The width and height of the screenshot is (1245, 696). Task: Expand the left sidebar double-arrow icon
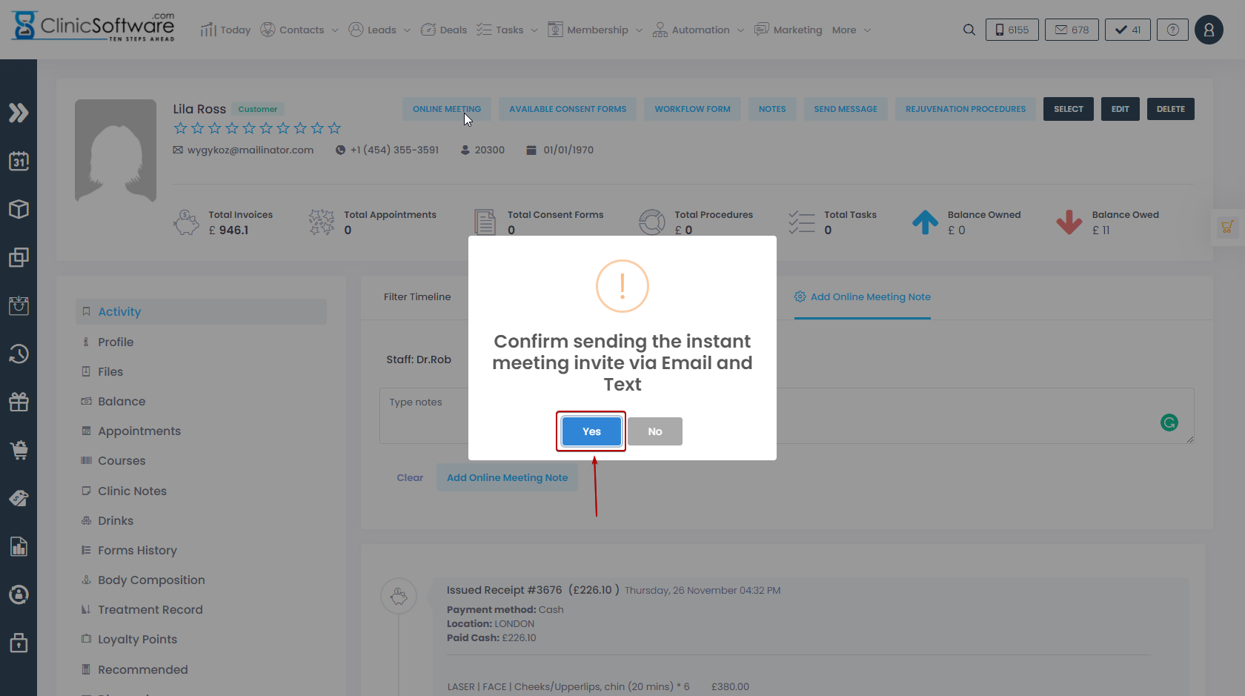[x=19, y=113]
